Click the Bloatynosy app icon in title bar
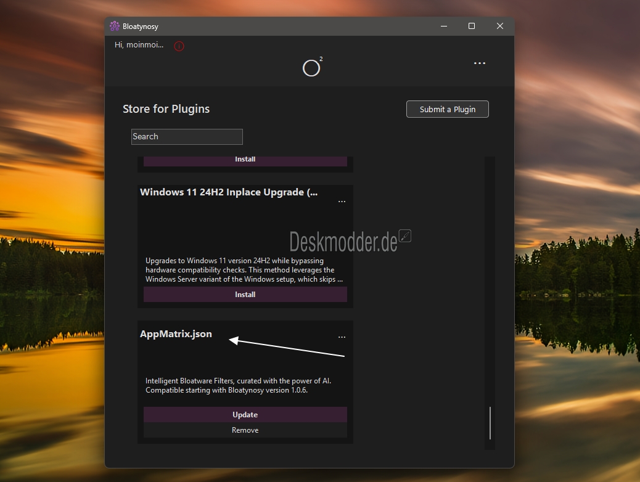Image resolution: width=640 pixels, height=482 pixels. (114, 27)
